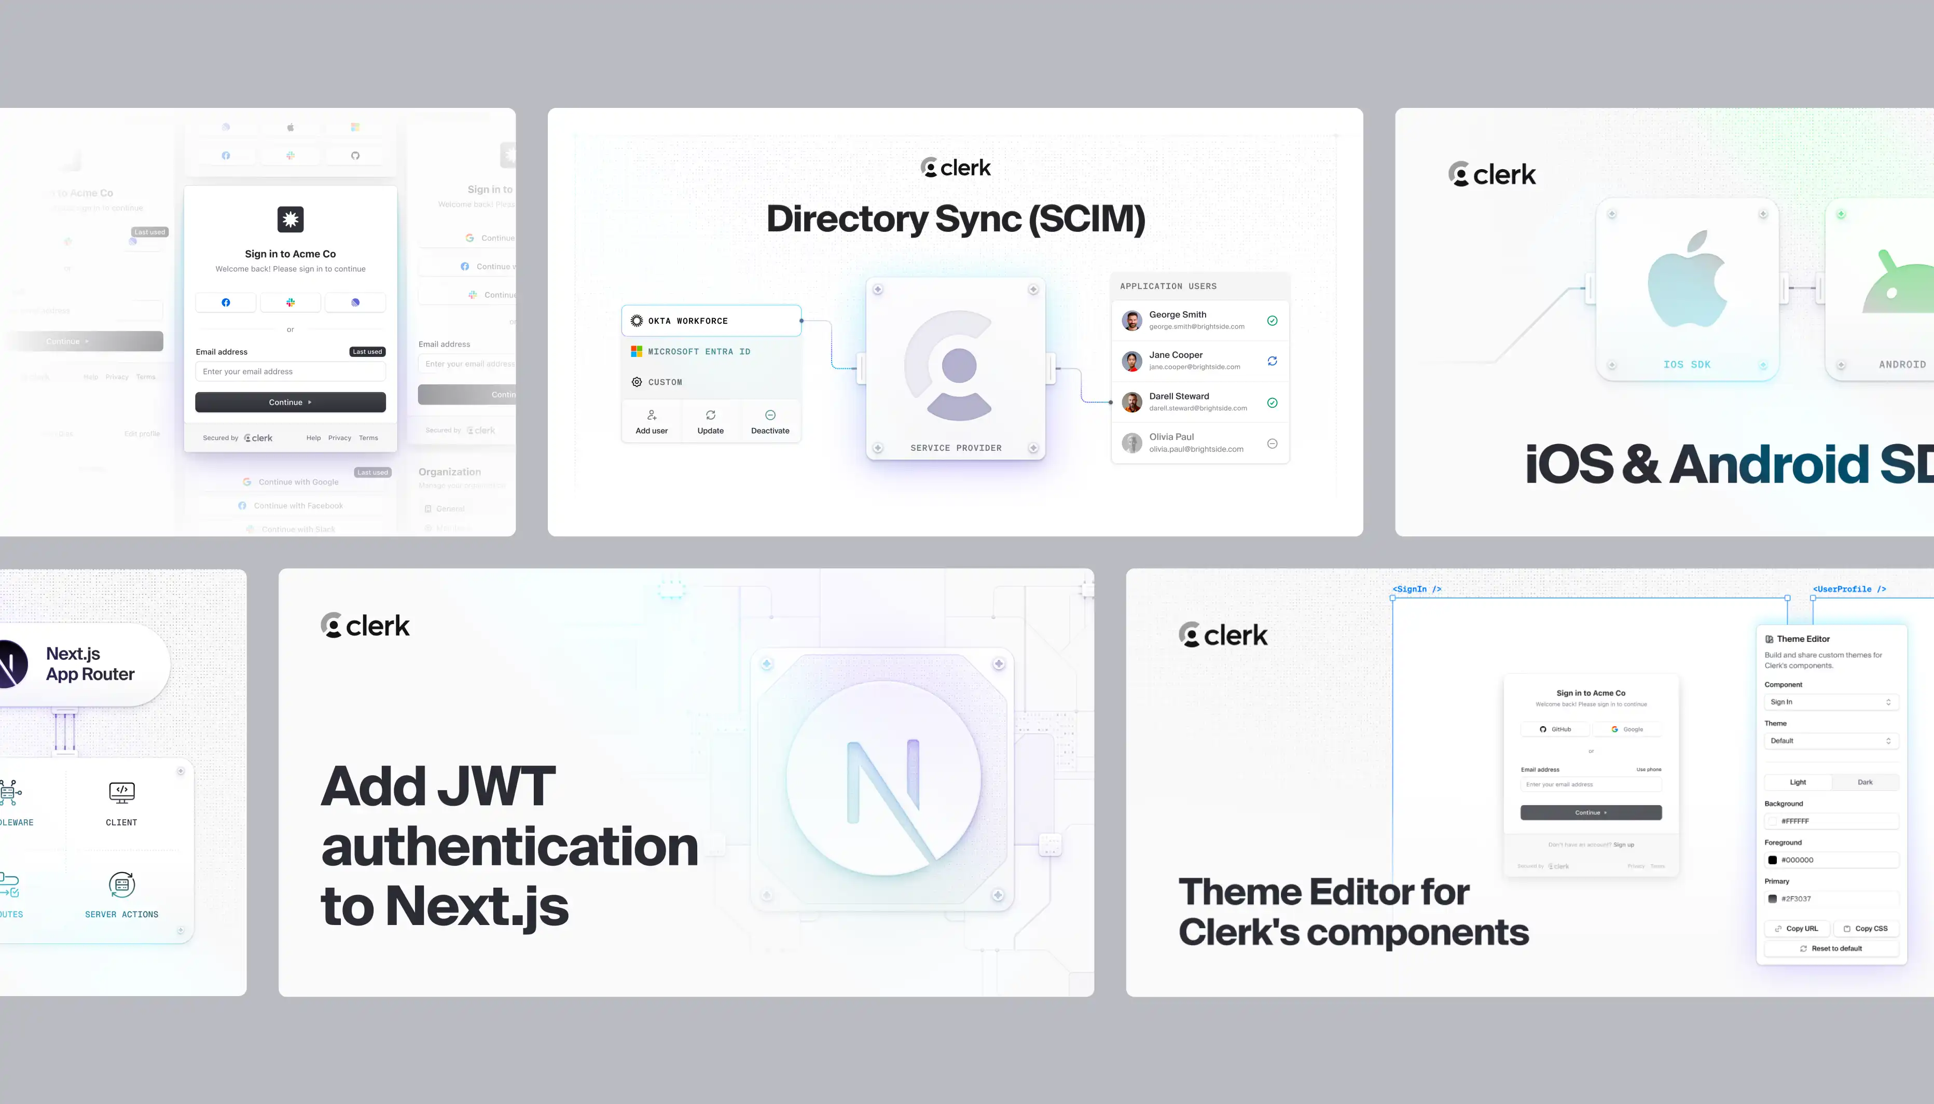Select the Microsoft Entra ID provider row
1934x1104 pixels.
[711, 352]
